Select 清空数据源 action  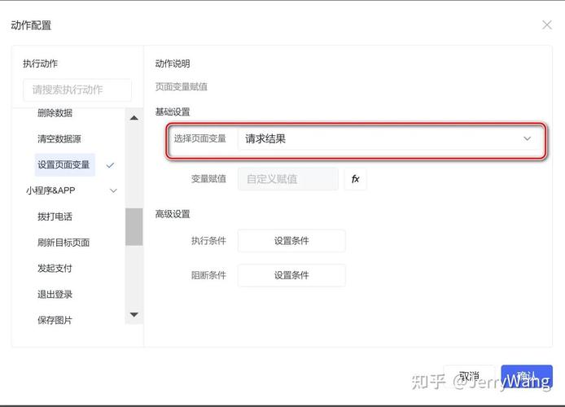[59, 139]
